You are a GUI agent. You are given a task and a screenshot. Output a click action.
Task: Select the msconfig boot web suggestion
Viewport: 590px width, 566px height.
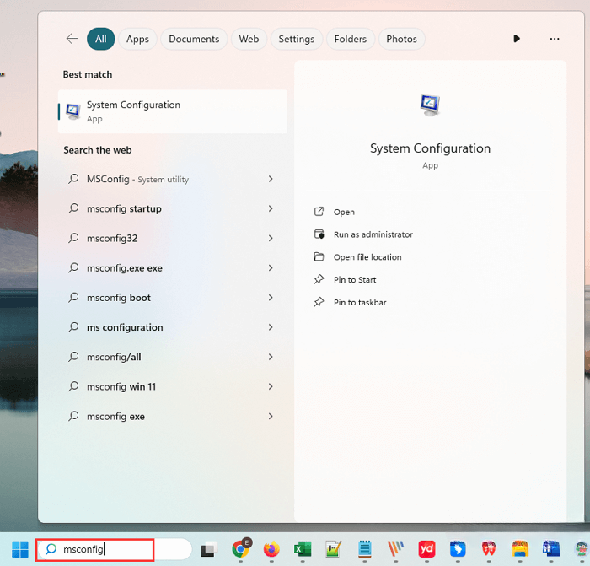point(173,298)
